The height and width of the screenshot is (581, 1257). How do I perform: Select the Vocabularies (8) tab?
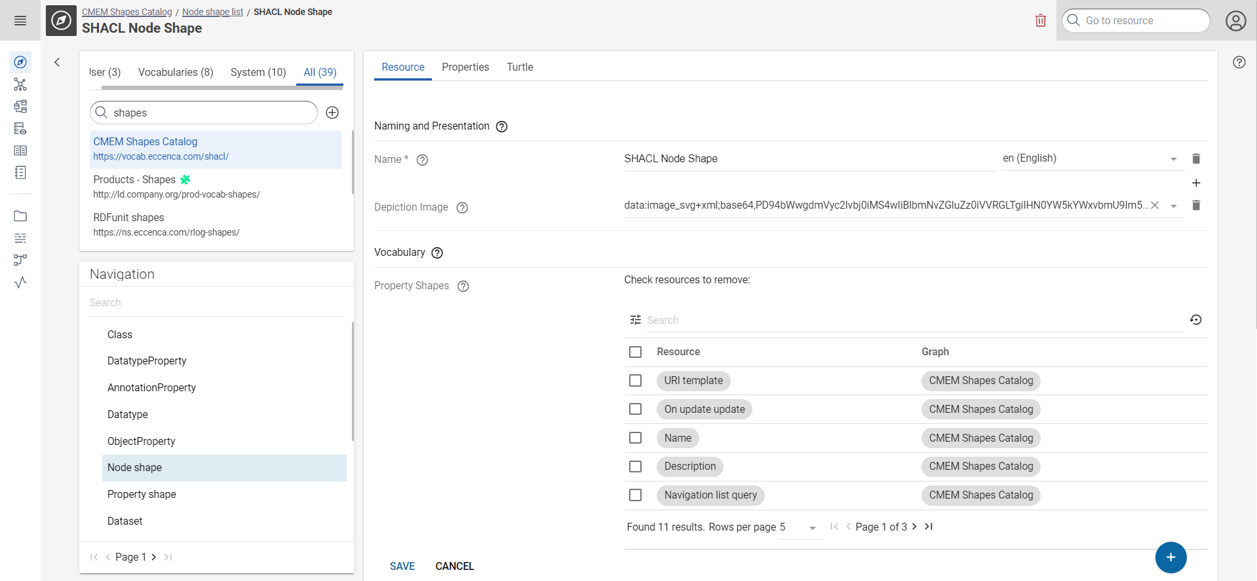176,72
